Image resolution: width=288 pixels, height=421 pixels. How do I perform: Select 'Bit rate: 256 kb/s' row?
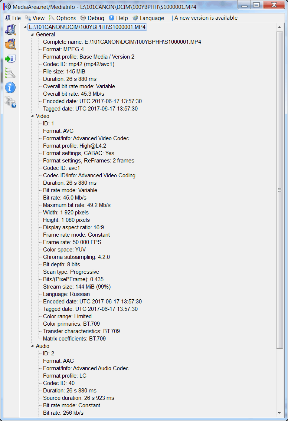coord(63,413)
